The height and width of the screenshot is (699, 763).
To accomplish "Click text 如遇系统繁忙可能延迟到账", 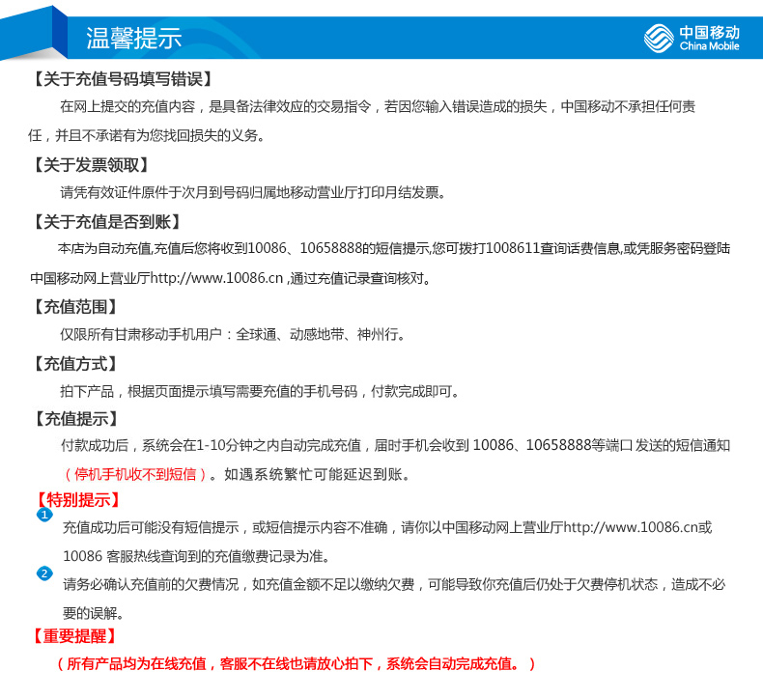I will click(x=317, y=474).
